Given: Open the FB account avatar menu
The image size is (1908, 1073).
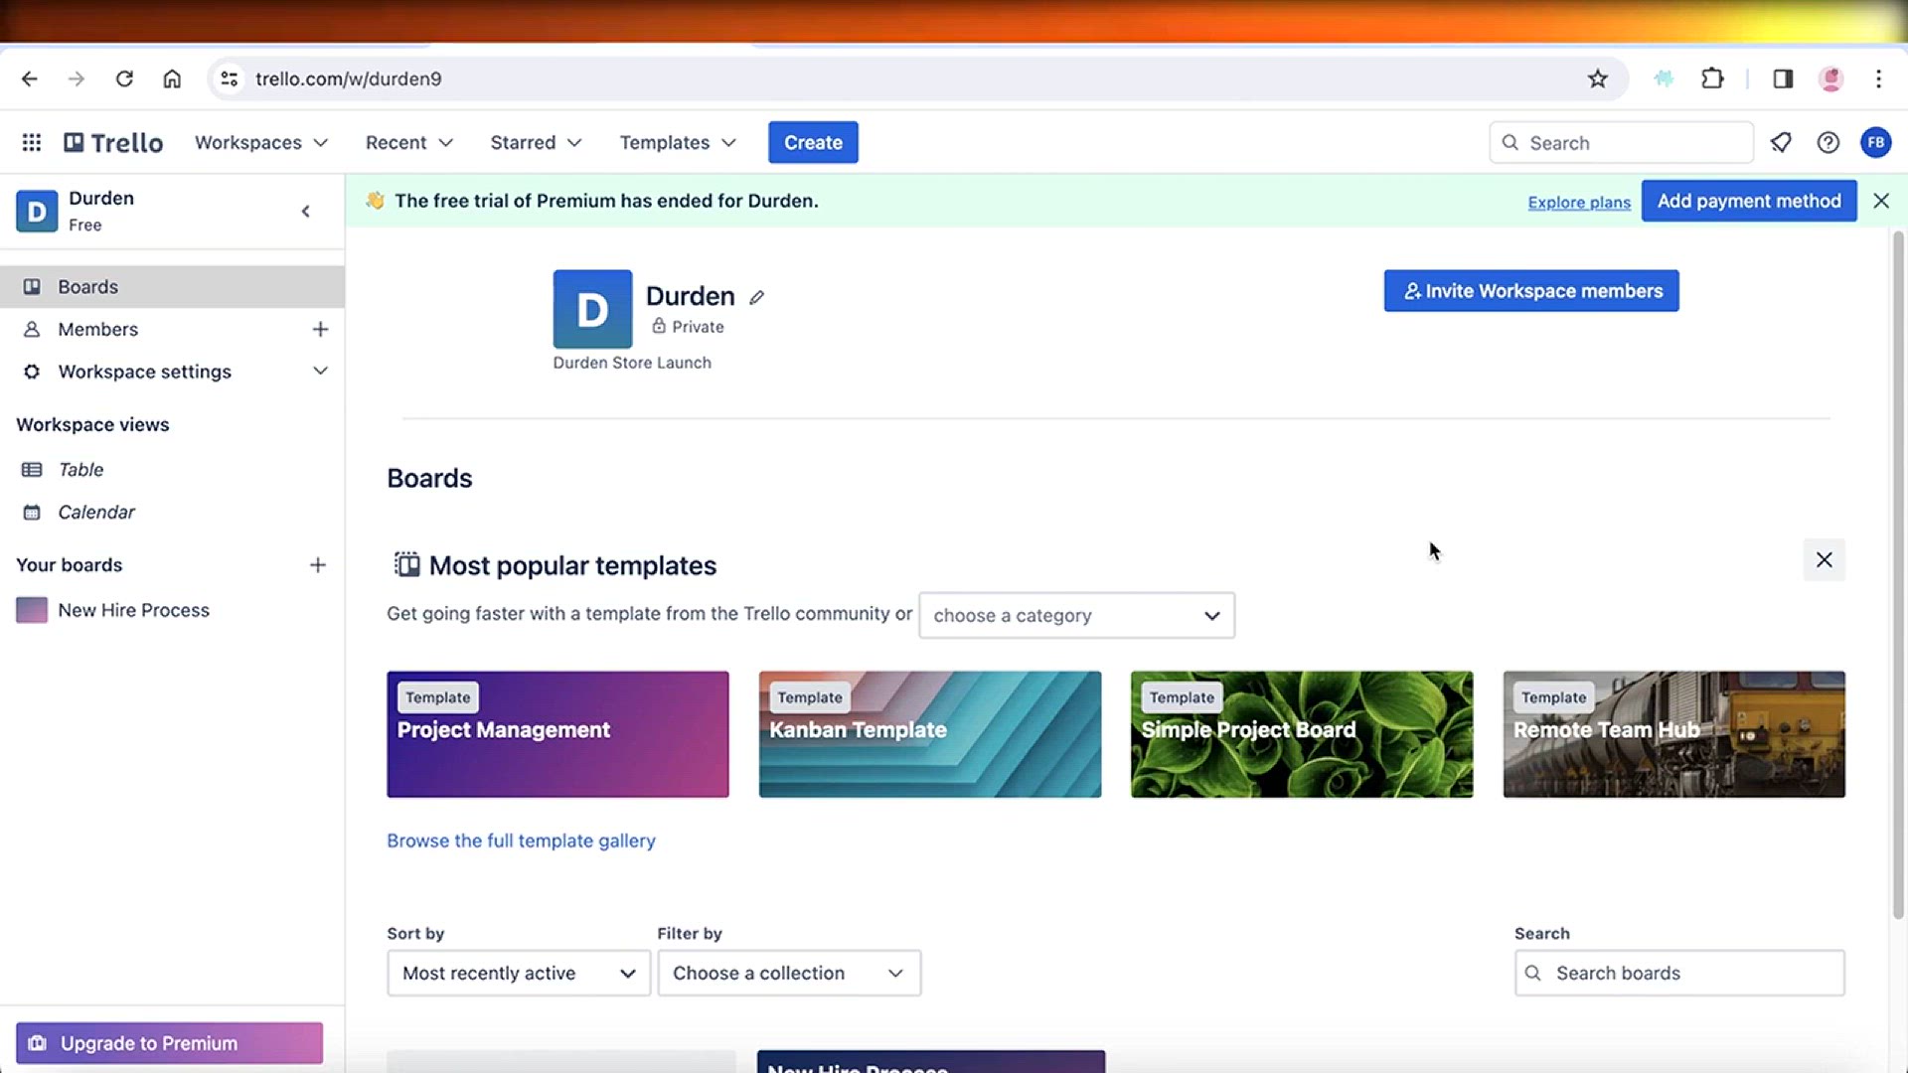Looking at the screenshot, I should 1875,142.
